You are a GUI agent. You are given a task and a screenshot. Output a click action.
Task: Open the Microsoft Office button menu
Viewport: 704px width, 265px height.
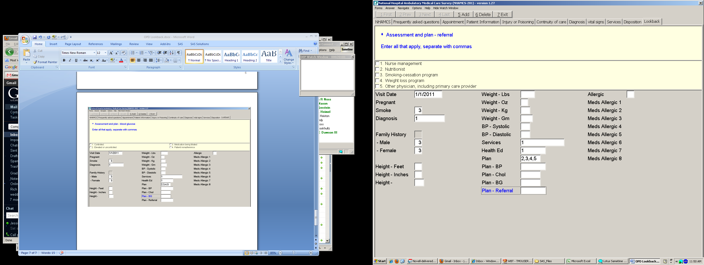click(25, 40)
